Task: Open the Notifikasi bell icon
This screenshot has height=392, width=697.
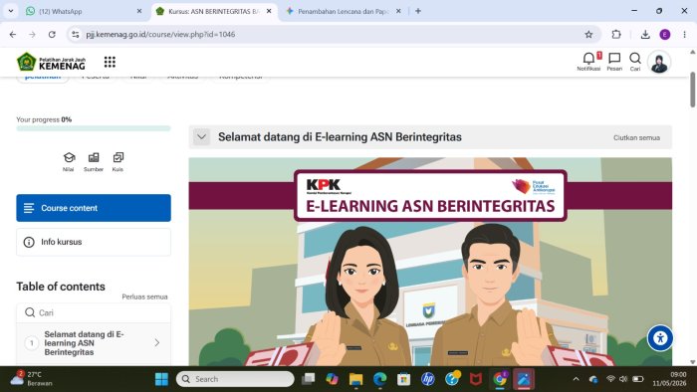Action: (588, 62)
